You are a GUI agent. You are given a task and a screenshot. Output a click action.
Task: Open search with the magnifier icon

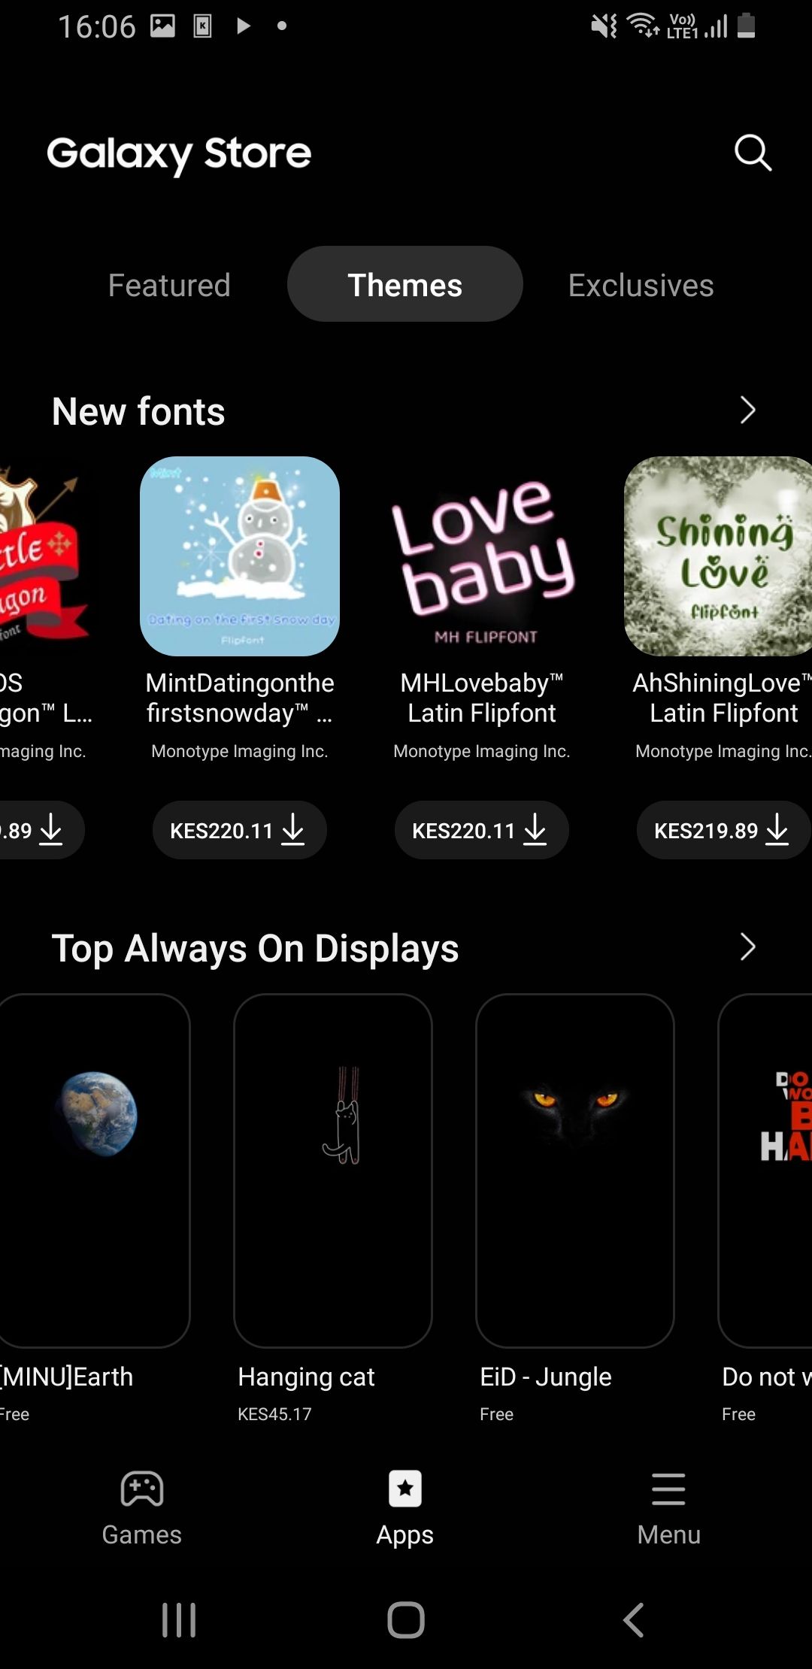point(753,153)
